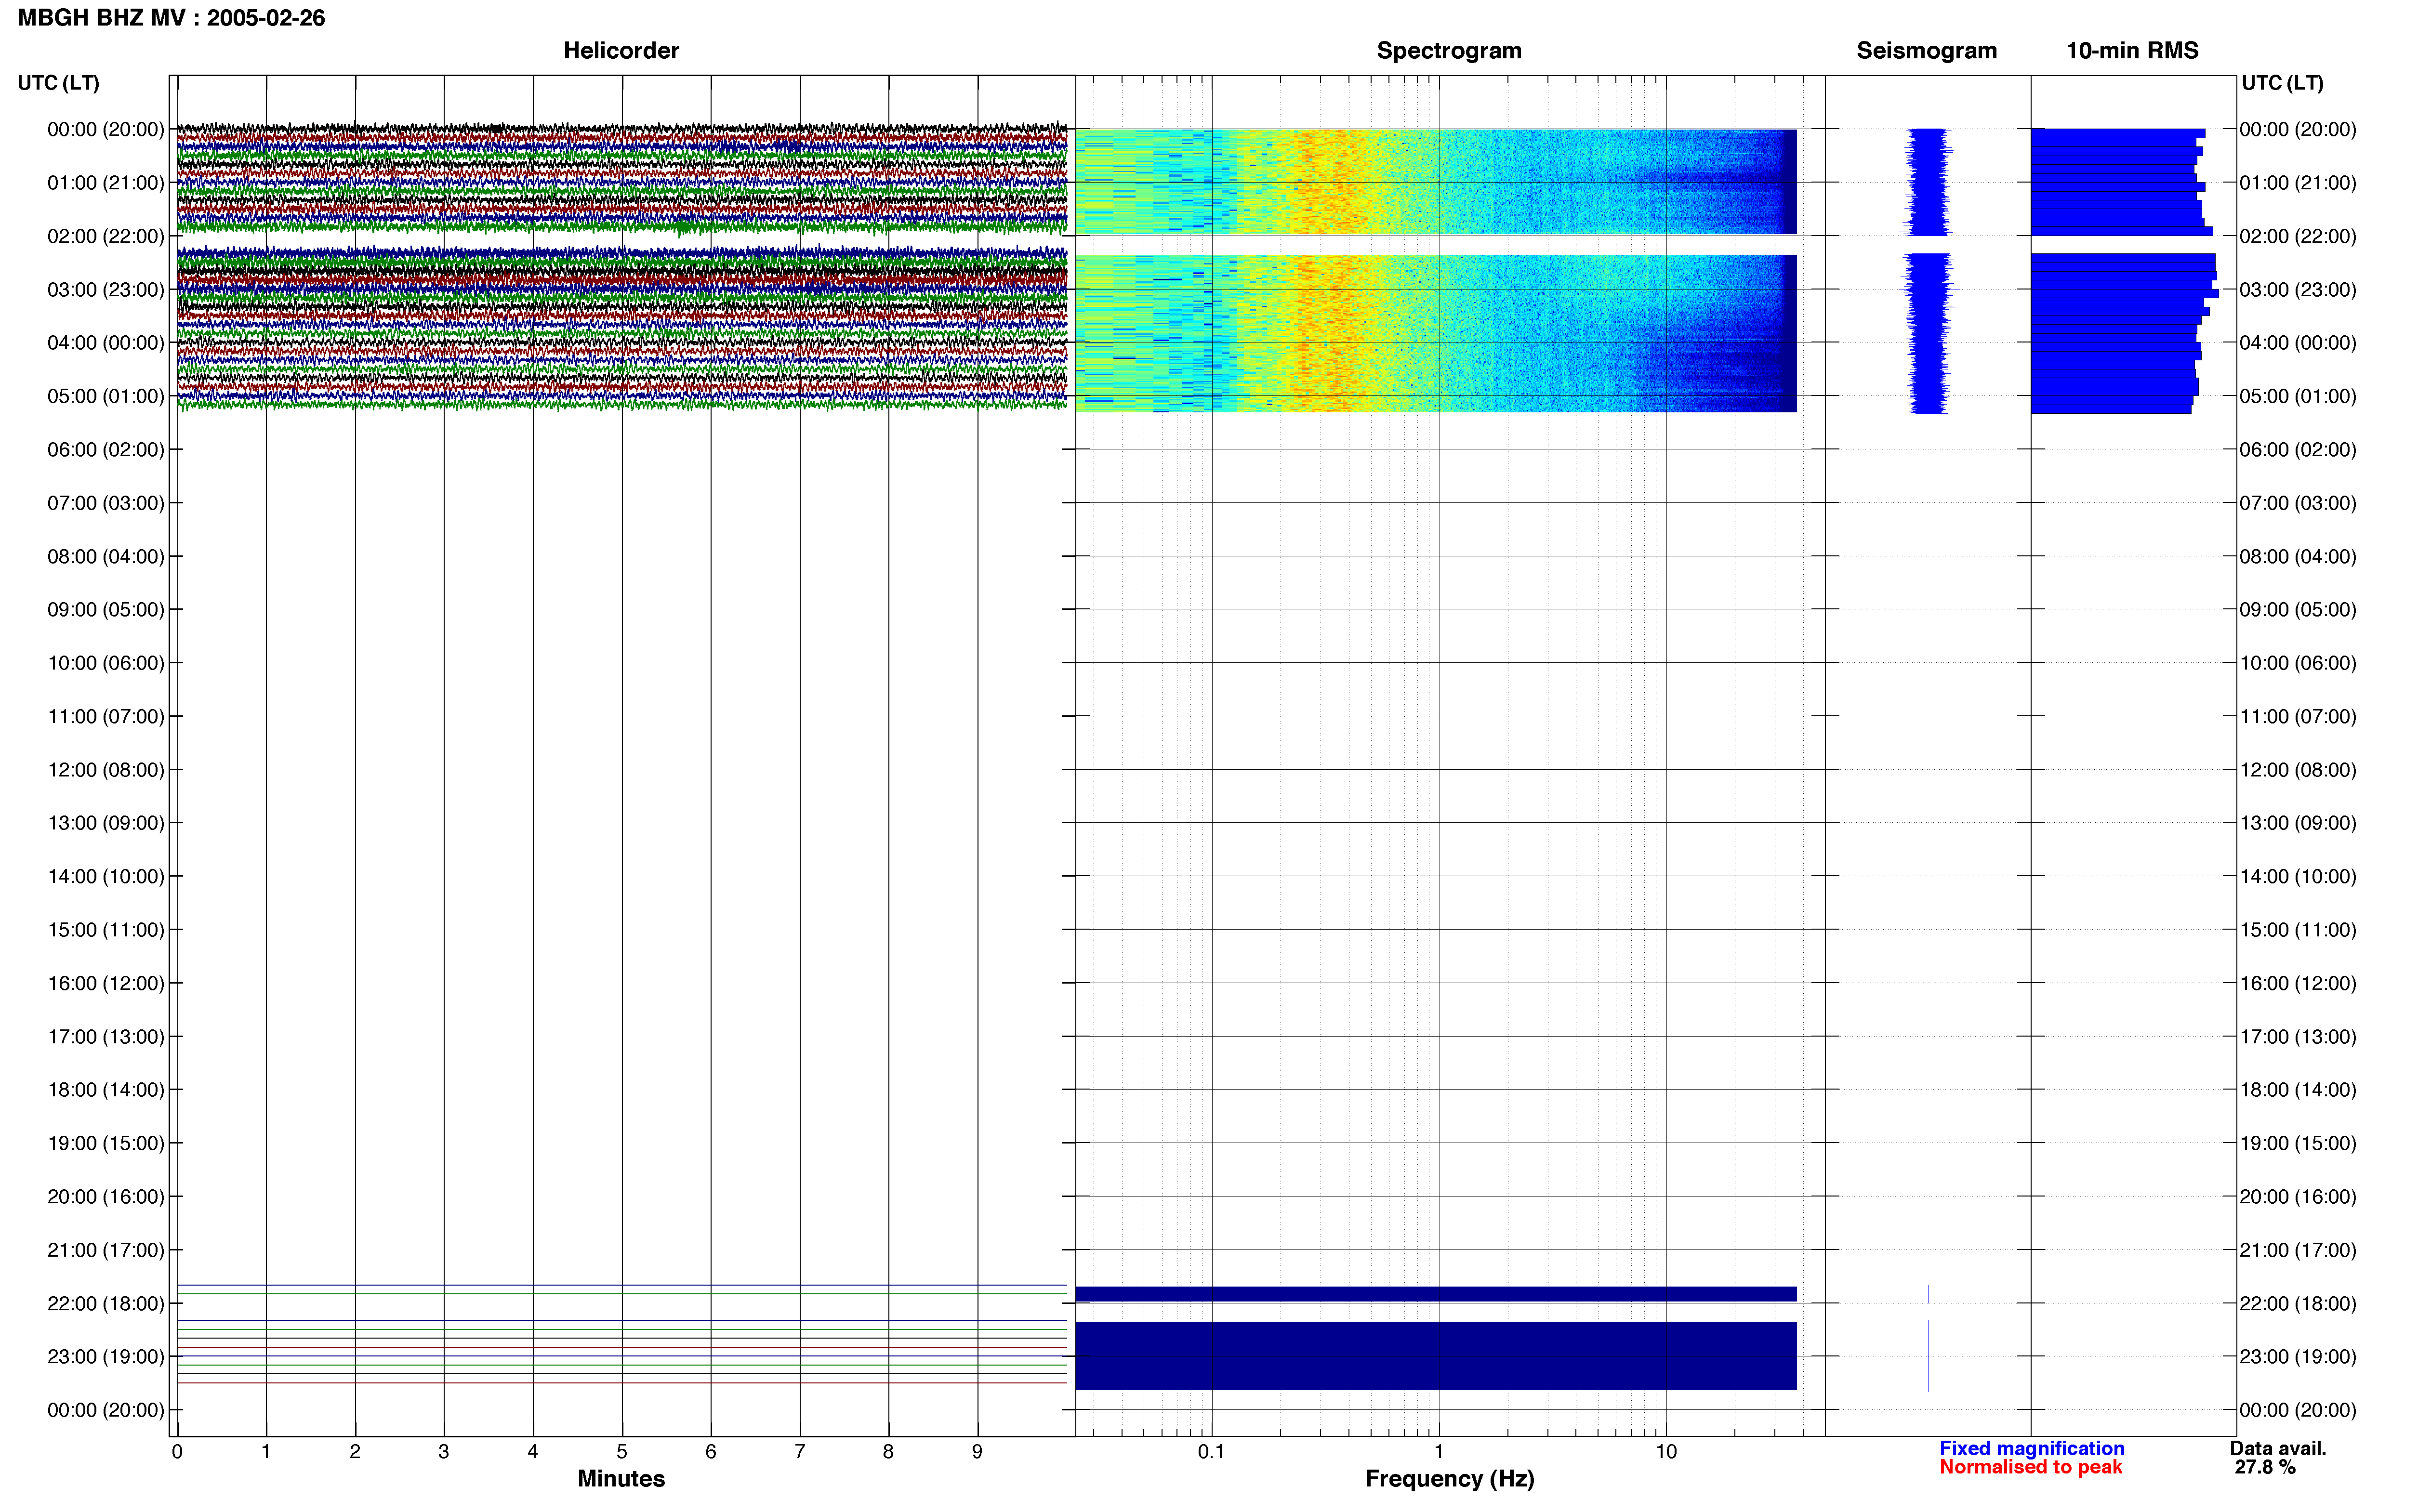Image resolution: width=2418 pixels, height=1512 pixels.
Task: Click the left '03:00 (23:00)' time label
Action: [x=106, y=290]
